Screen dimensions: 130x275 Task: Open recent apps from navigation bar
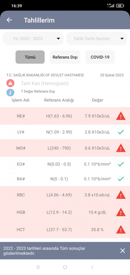pos(38,267)
